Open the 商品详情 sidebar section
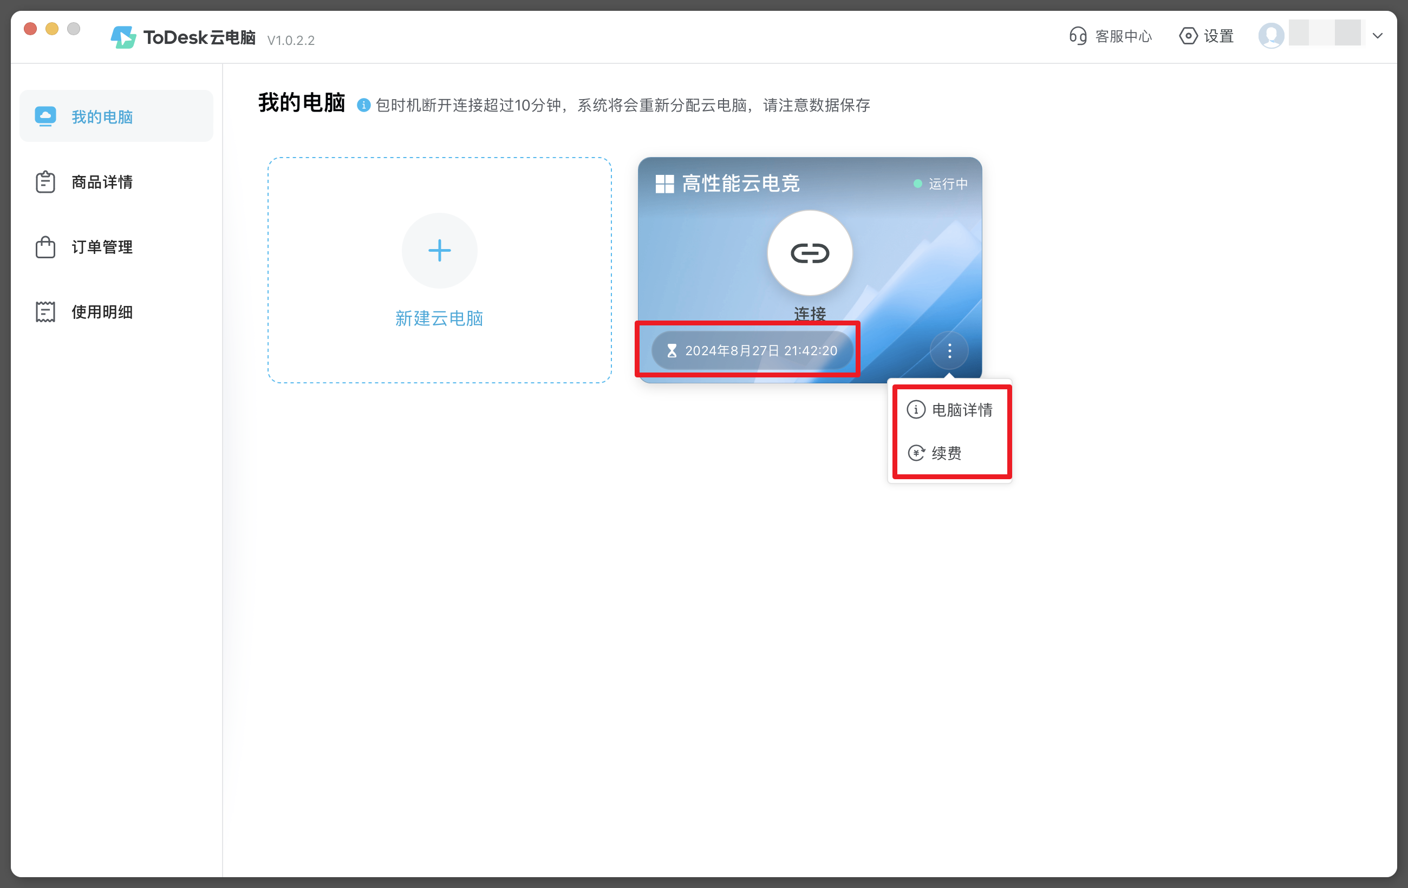The image size is (1408, 888). (102, 182)
